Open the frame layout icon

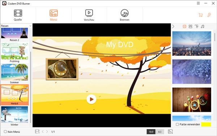click(191, 26)
